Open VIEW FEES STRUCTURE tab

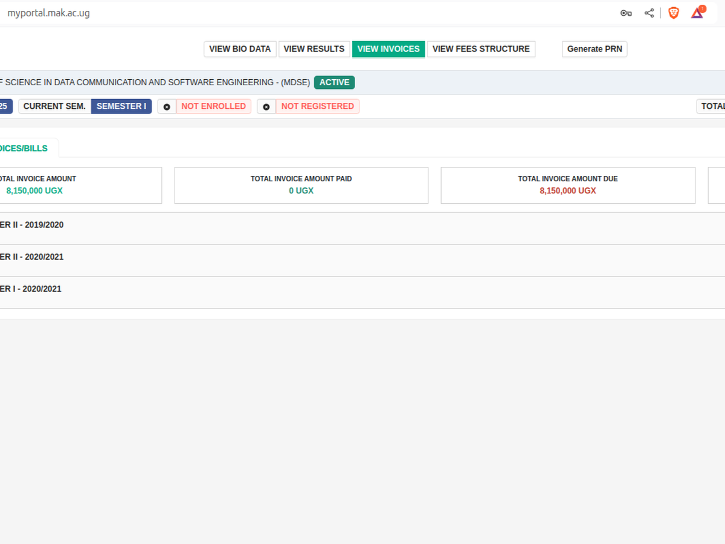(481, 49)
